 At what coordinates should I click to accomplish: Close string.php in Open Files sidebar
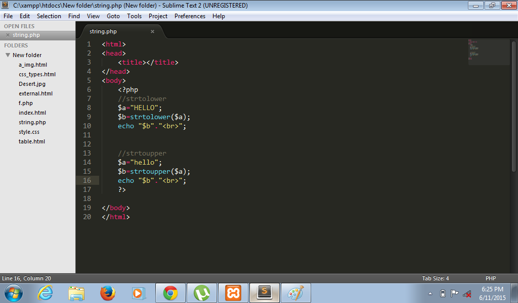click(8, 35)
